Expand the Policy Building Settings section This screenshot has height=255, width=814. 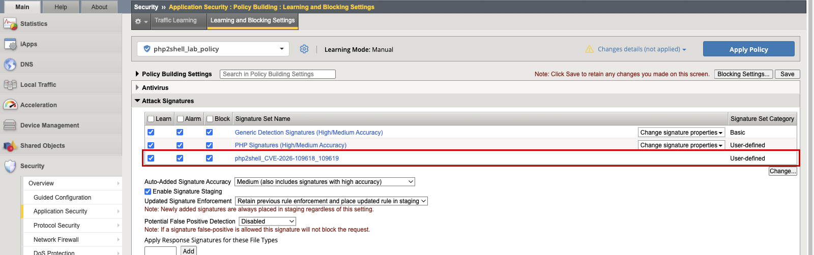pyautogui.click(x=137, y=74)
